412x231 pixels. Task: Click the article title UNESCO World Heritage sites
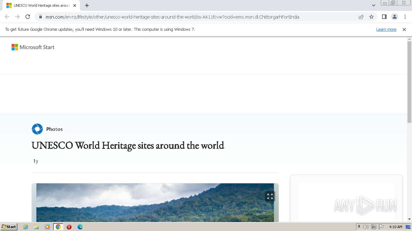click(128, 145)
